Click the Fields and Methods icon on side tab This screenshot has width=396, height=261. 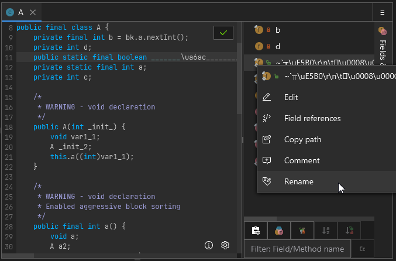click(x=383, y=31)
